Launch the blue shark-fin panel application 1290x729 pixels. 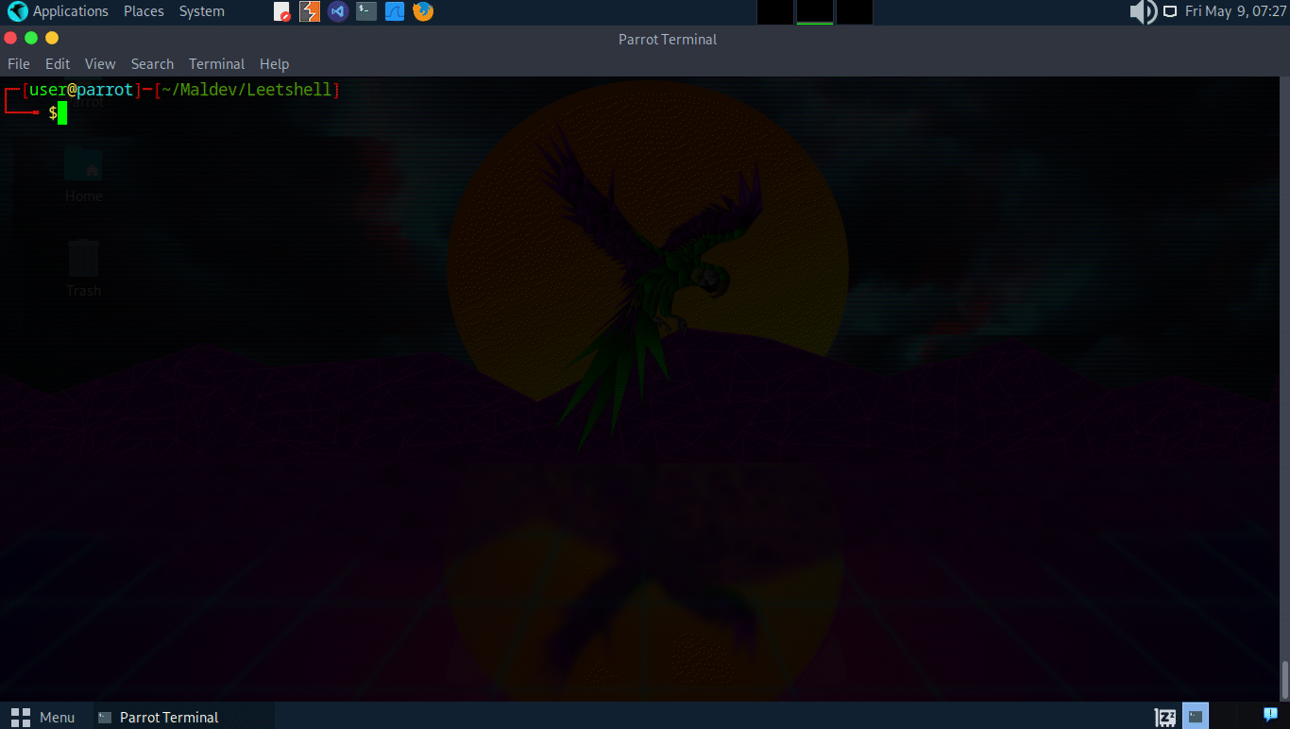pyautogui.click(x=395, y=11)
